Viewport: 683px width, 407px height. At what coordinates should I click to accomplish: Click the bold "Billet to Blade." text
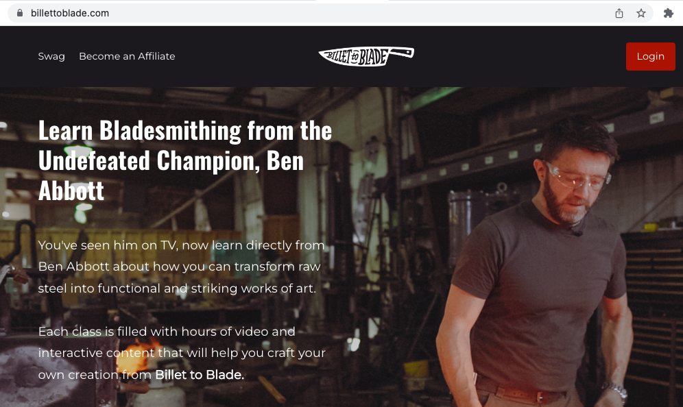point(200,374)
